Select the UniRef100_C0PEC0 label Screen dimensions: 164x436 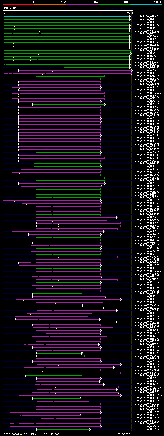point(147,280)
